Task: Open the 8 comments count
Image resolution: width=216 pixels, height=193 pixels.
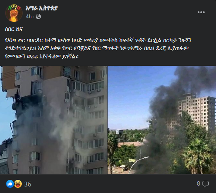Action: point(199,183)
